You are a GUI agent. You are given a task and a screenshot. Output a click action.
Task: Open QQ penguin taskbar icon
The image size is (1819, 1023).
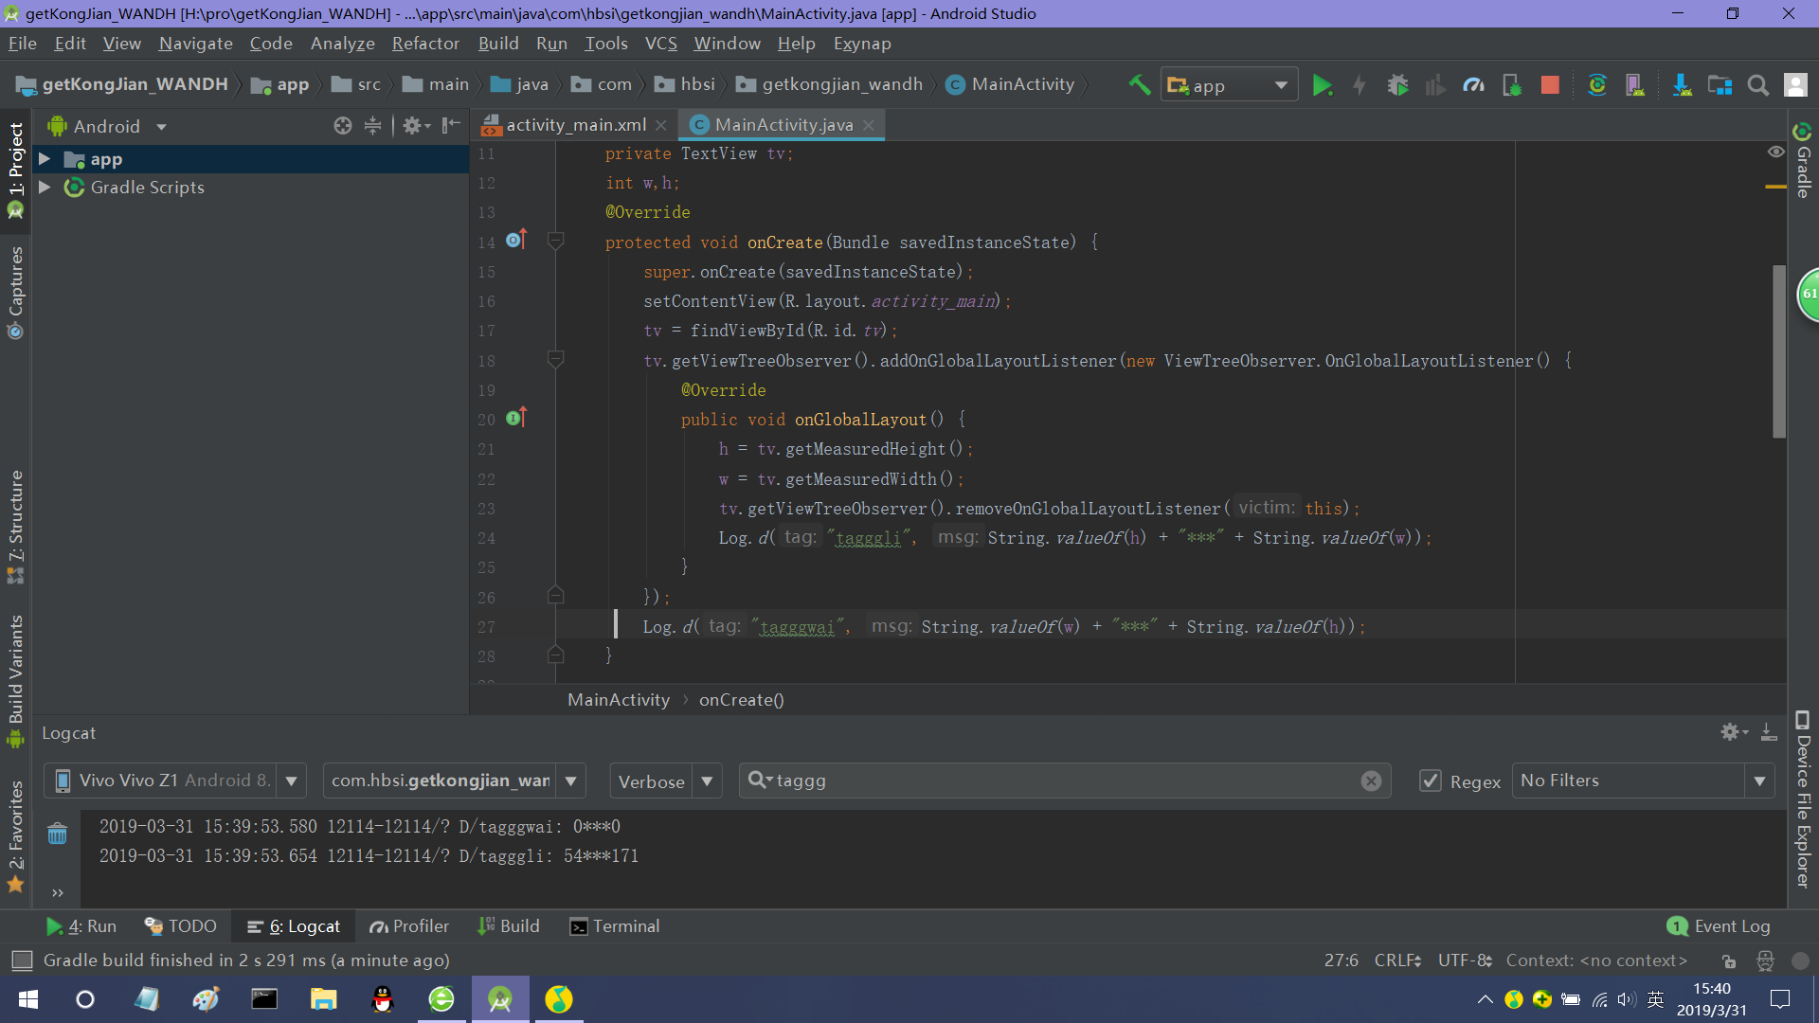point(383,999)
